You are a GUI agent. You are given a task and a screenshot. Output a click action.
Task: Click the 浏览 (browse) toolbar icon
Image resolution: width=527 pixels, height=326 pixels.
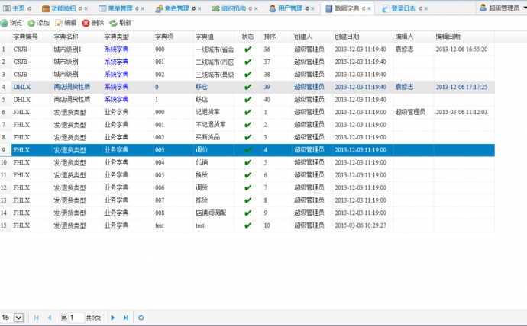5,23
